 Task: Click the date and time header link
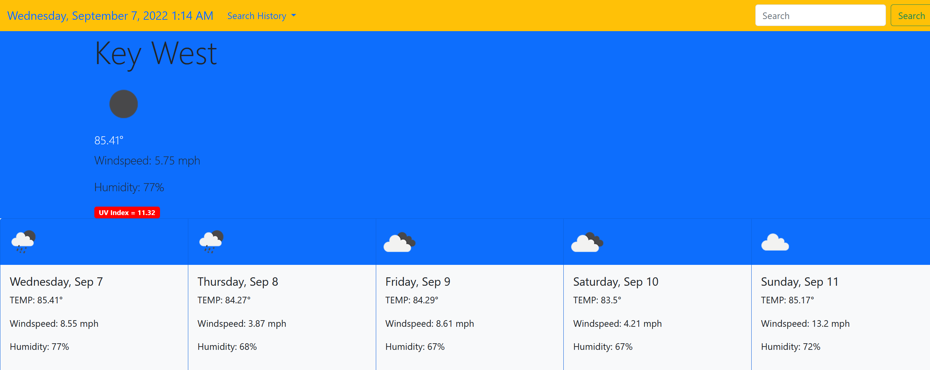110,16
